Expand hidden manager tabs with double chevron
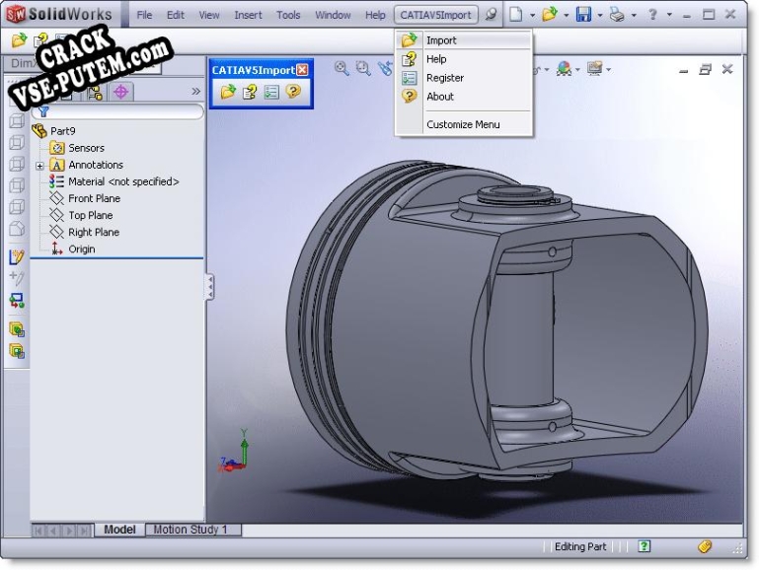Viewport: 759px width, 570px height. point(195,91)
